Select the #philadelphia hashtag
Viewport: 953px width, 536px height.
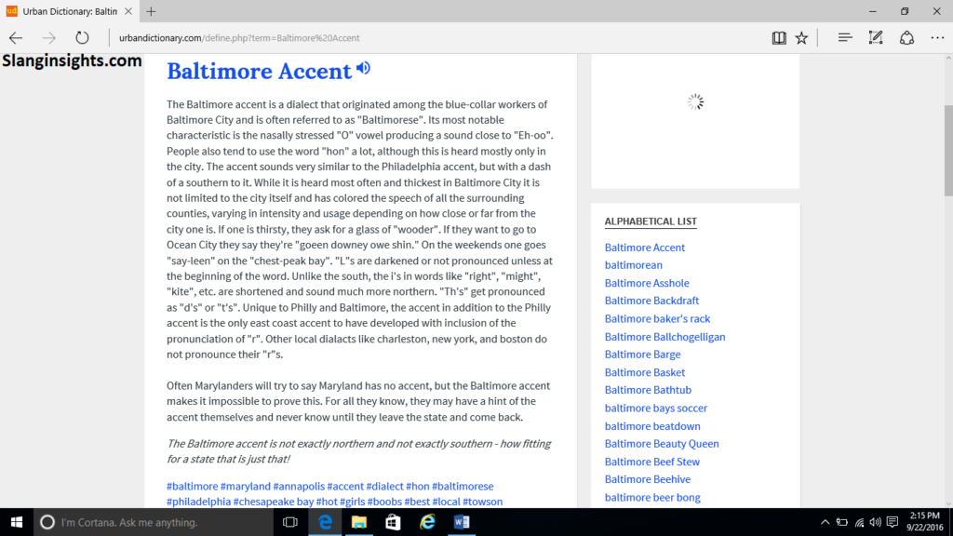(x=199, y=502)
